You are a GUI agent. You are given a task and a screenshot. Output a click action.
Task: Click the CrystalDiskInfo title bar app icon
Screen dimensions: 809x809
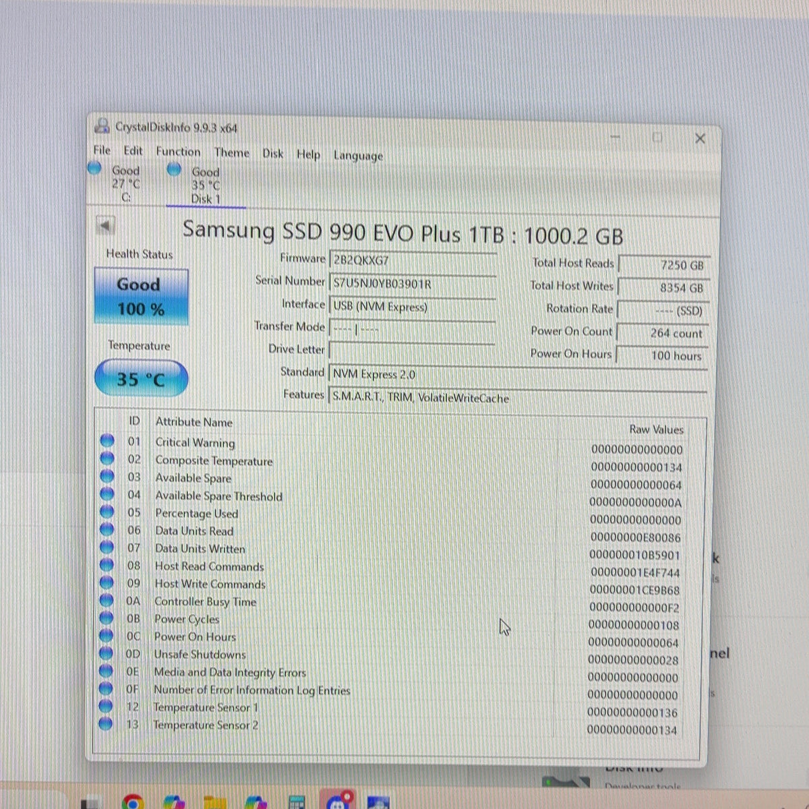pyautogui.click(x=102, y=125)
